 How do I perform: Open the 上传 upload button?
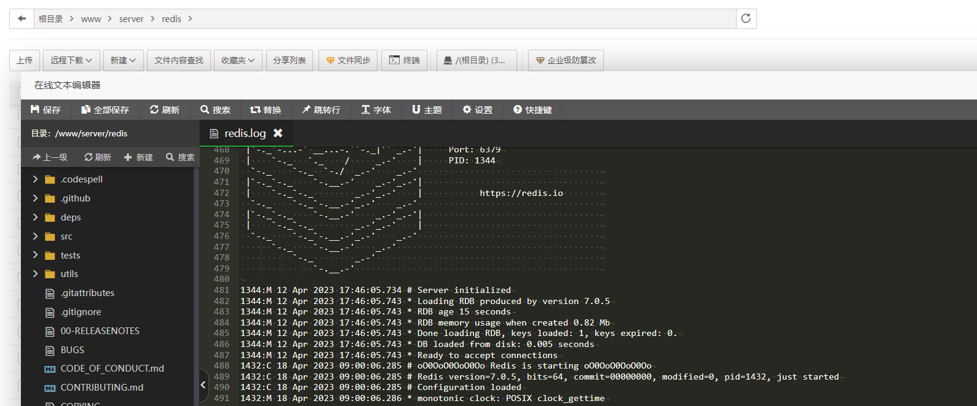(25, 60)
